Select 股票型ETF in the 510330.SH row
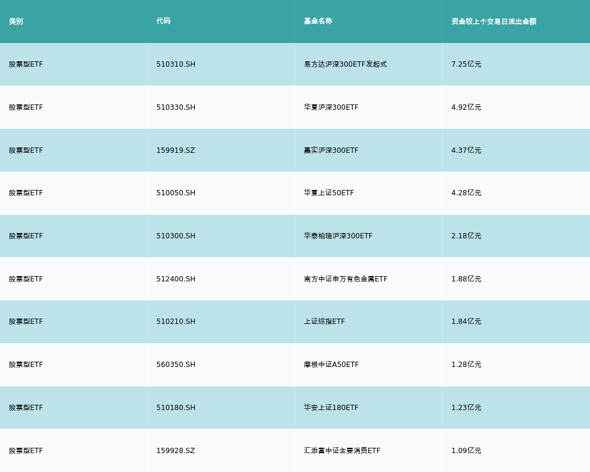This screenshot has width=590, height=472. (x=26, y=107)
